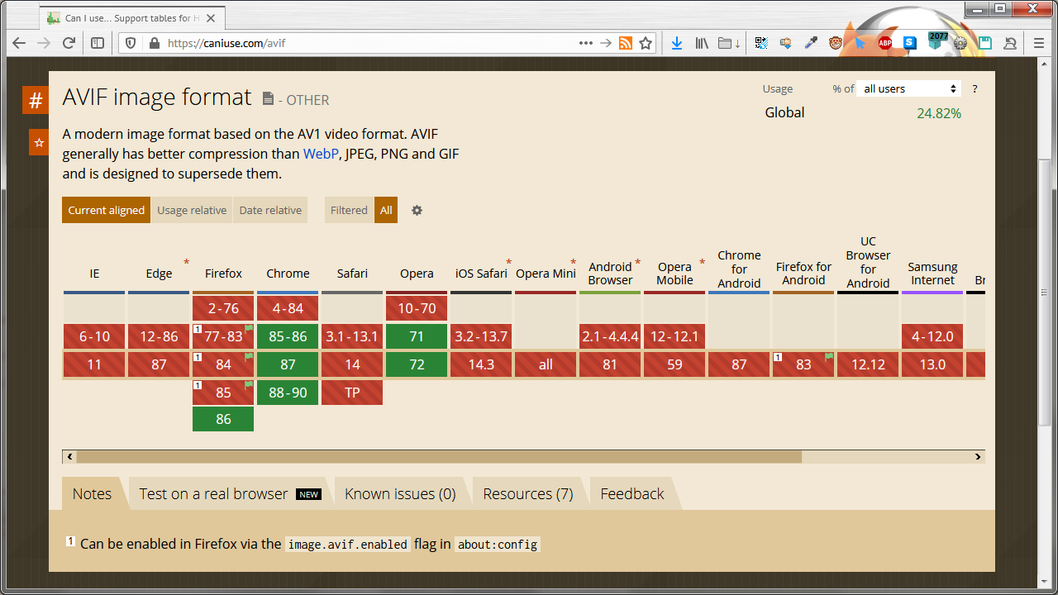Star the AVIF feature as favorite
Viewport: 1058px width, 595px height.
(39, 142)
